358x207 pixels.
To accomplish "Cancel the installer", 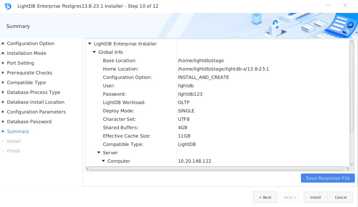I will 340,197.
